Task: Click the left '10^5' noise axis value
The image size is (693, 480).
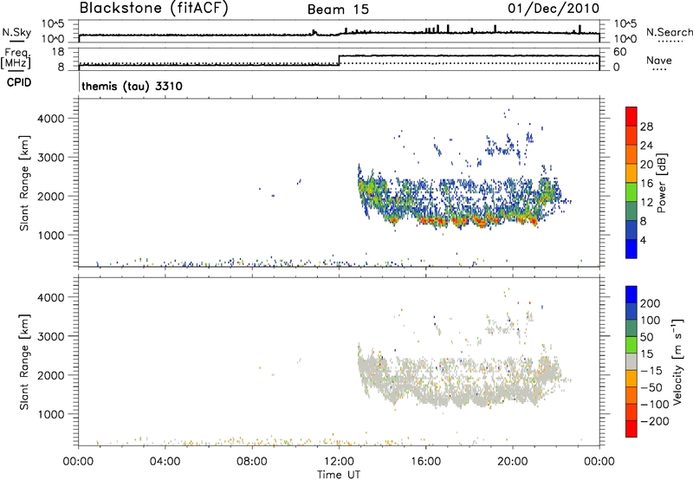Action: (x=54, y=23)
